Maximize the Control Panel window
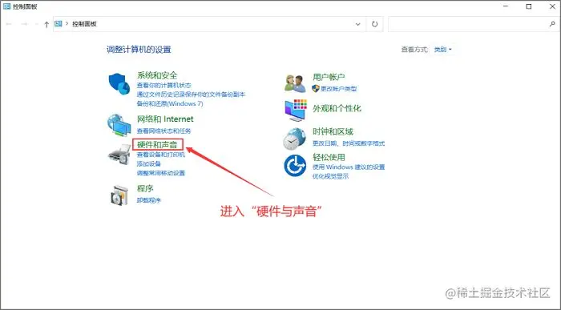561x310 pixels. pyautogui.click(x=529, y=6)
